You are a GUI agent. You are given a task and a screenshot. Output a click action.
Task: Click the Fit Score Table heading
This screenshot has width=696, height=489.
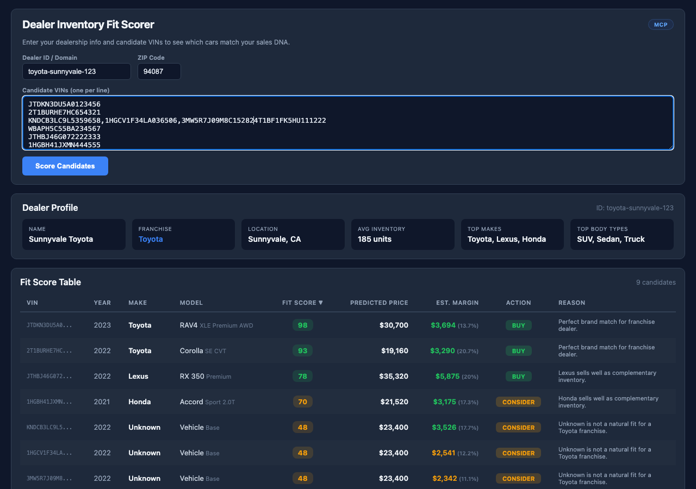coord(51,283)
